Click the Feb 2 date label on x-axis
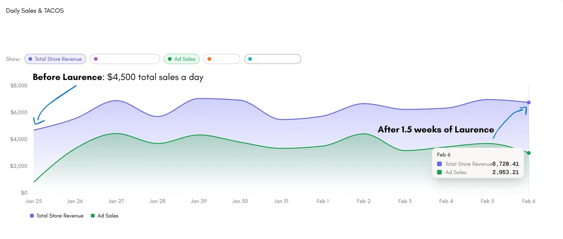563x239 pixels. pos(364,201)
